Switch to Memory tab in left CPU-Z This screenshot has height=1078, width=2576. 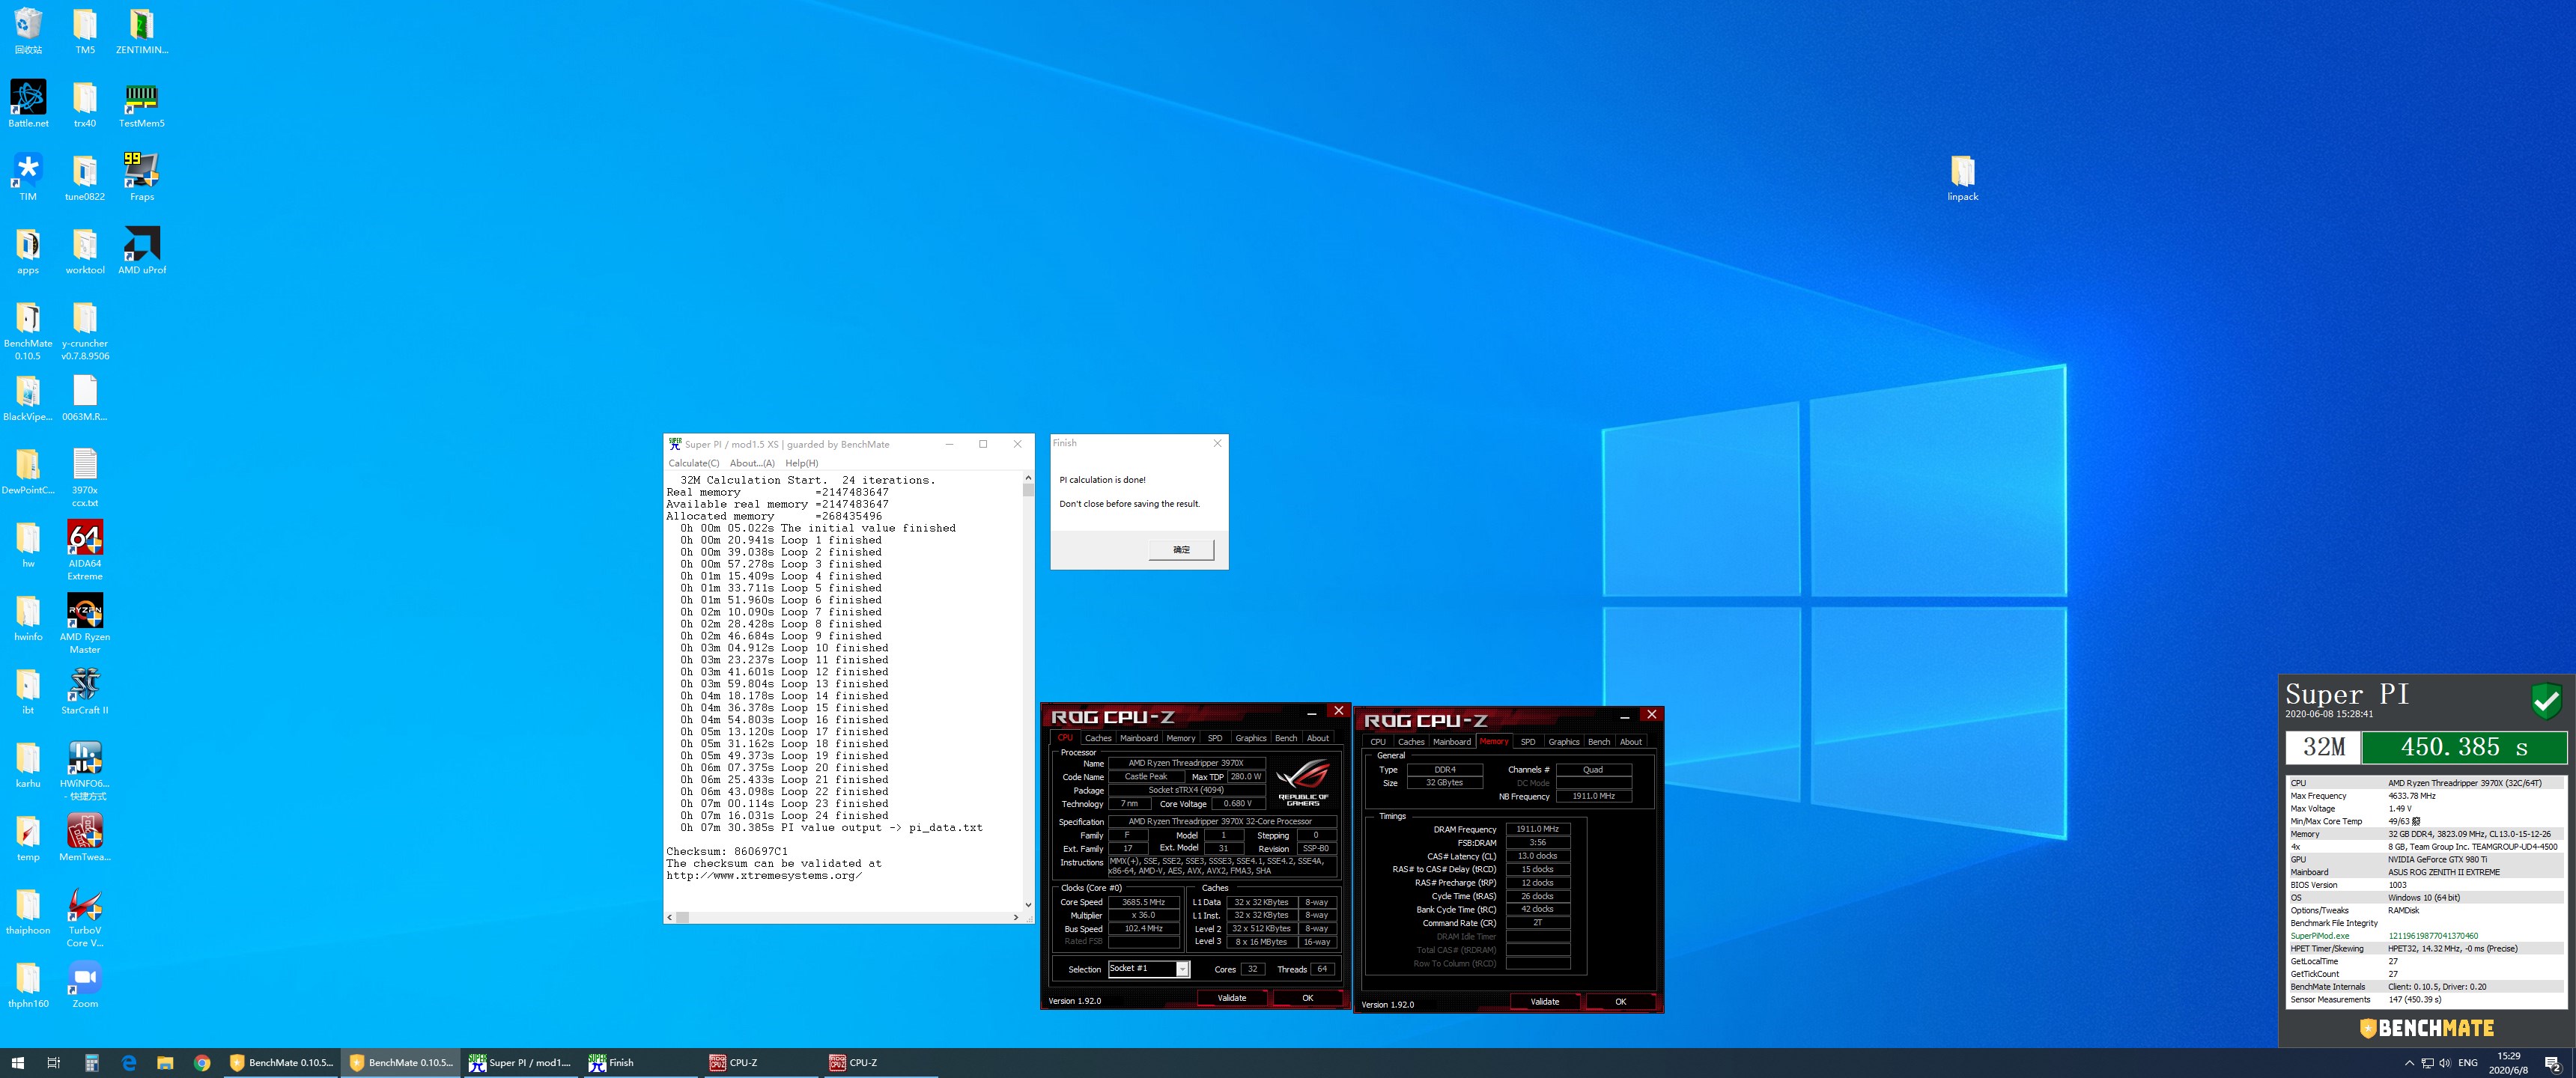1180,738
